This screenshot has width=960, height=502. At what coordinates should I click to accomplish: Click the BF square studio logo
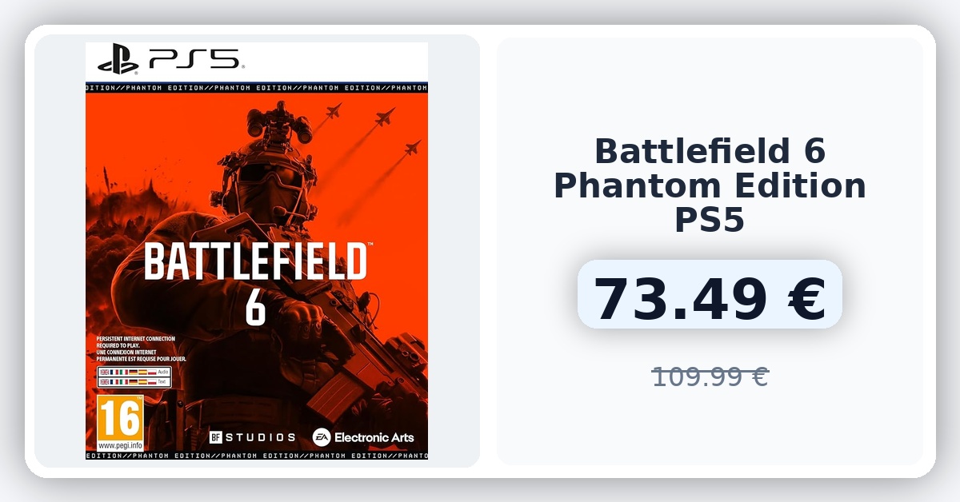(215, 437)
